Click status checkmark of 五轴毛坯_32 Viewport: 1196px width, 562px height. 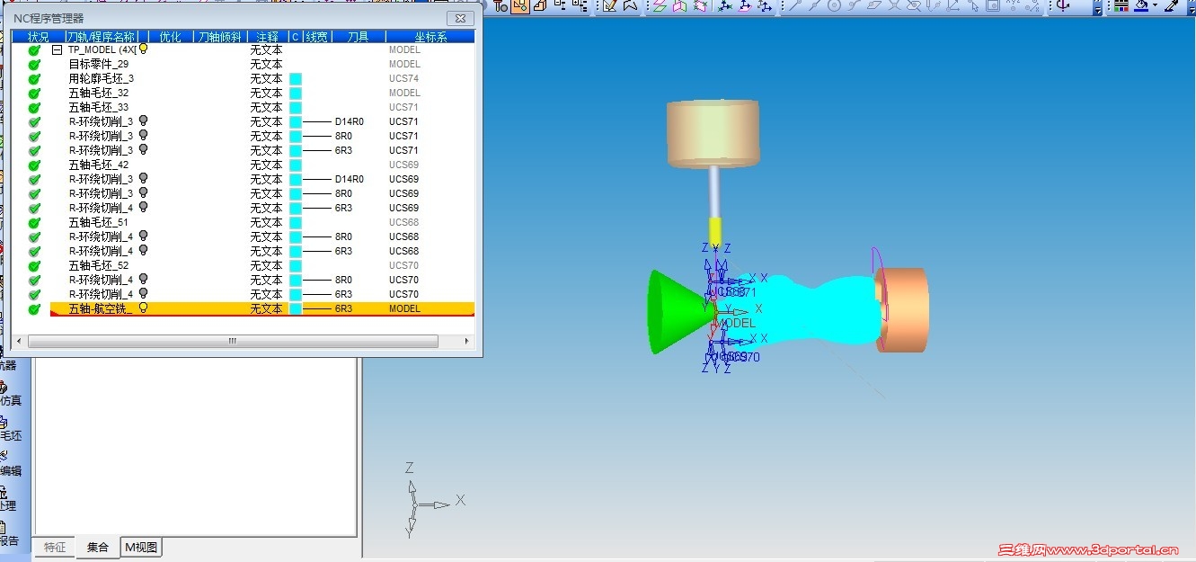coord(35,94)
